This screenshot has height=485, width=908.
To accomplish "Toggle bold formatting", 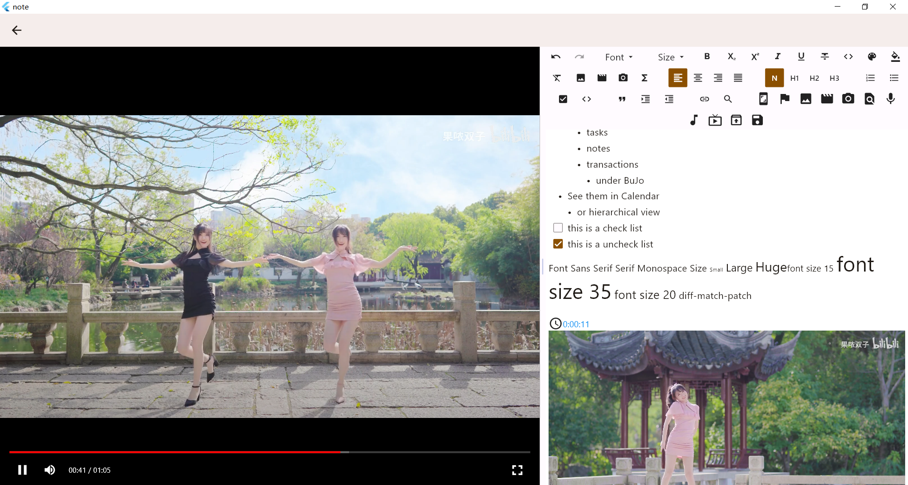I will [x=707, y=56].
